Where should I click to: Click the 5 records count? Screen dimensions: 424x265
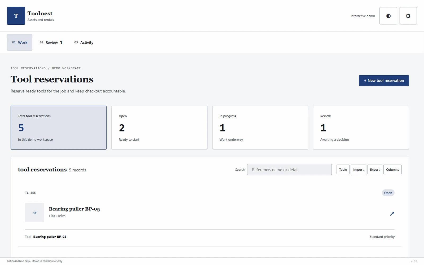(x=78, y=170)
